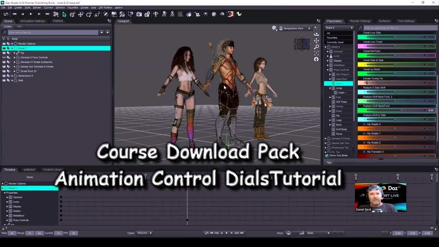
Task: Select Anim + under Arms group
Action: point(342,93)
